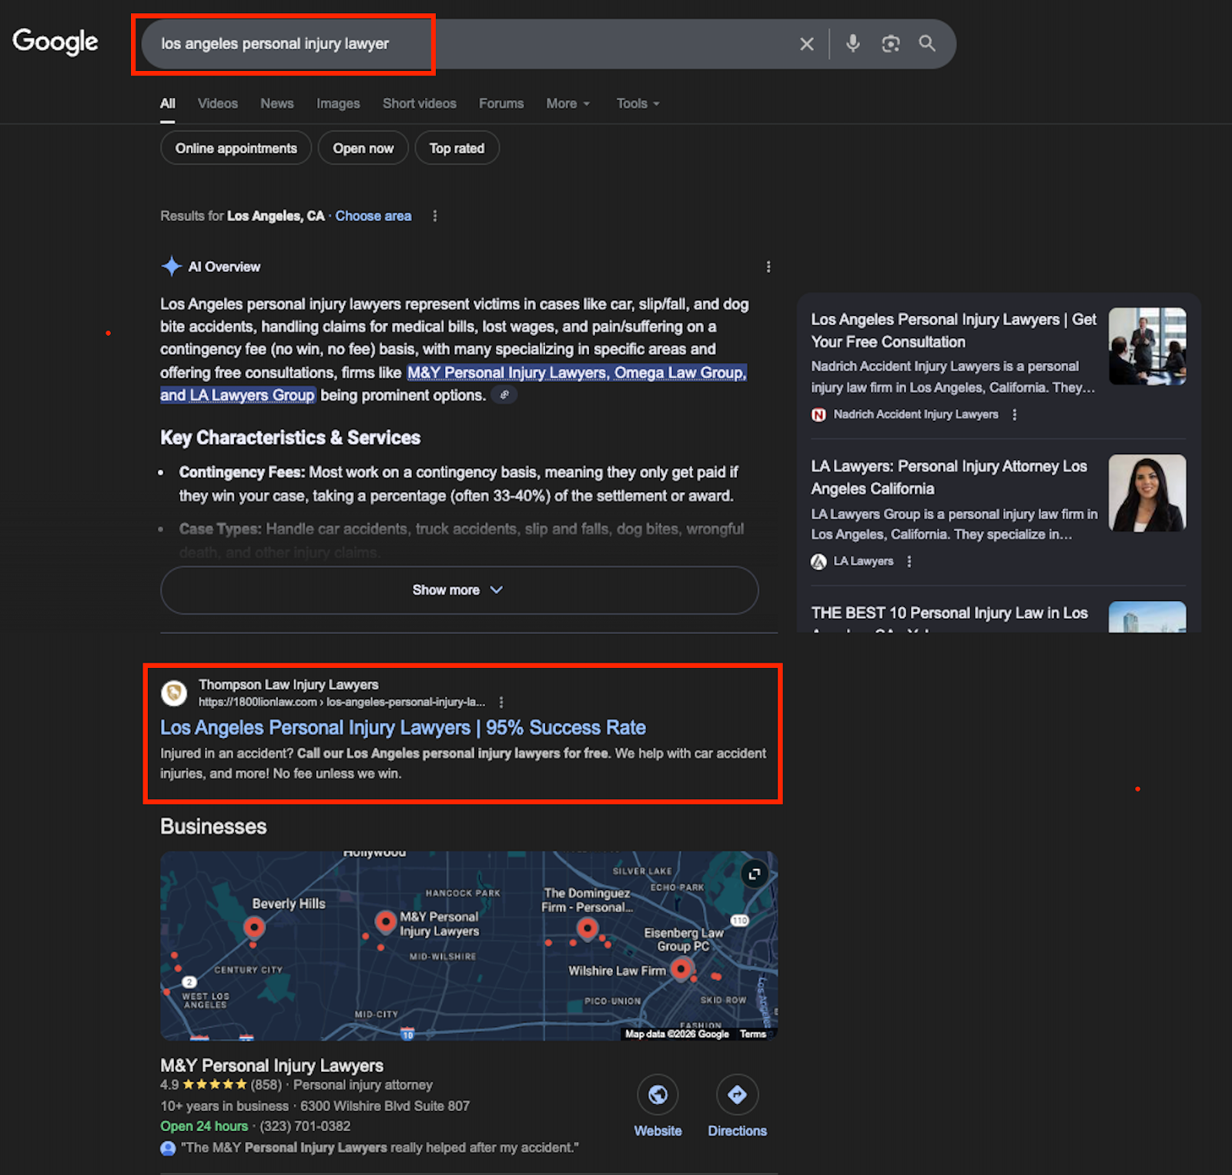Start voice search with microphone icon

[x=852, y=43]
